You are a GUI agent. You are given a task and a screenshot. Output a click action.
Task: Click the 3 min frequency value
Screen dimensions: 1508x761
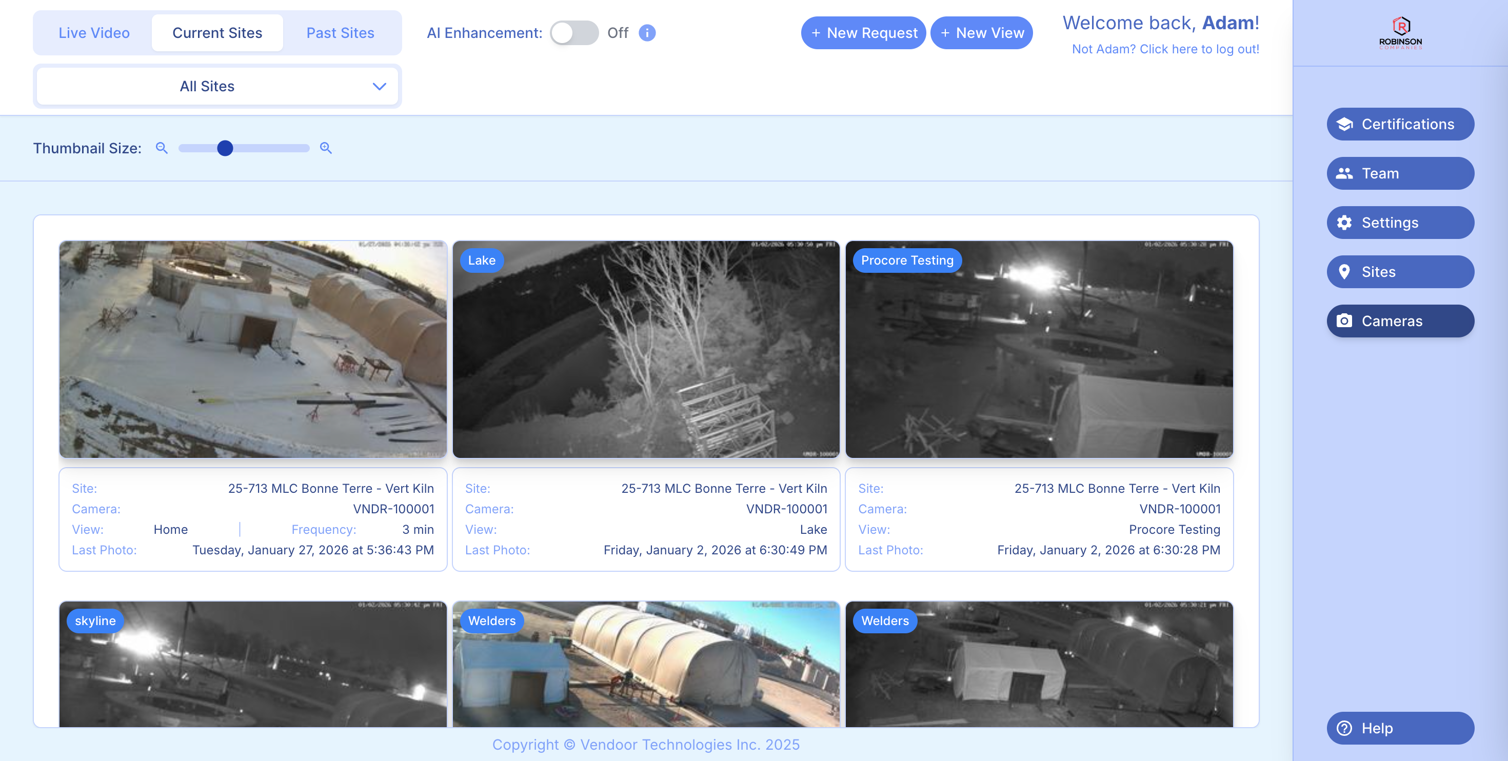coord(418,529)
